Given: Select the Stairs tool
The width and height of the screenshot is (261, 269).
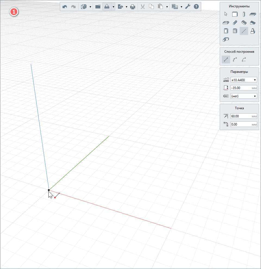Looking at the screenshot, I should pyautogui.click(x=244, y=23).
